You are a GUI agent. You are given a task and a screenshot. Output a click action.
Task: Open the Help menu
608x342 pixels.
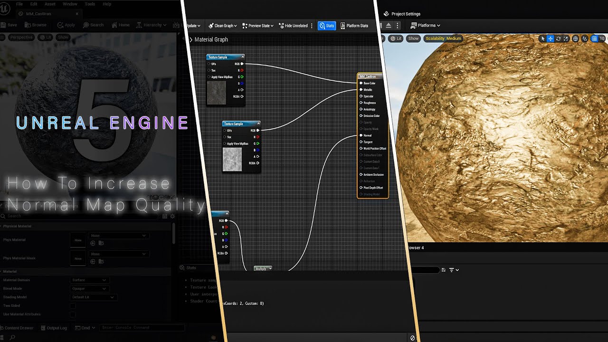(x=107, y=4)
